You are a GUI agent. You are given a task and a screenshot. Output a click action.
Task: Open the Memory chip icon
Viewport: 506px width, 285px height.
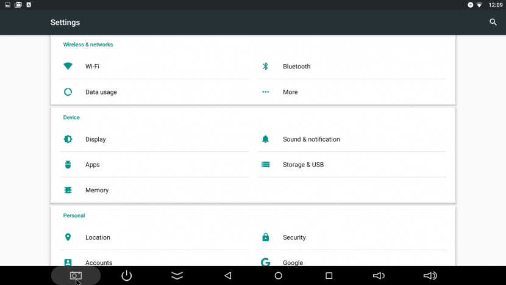(x=68, y=190)
